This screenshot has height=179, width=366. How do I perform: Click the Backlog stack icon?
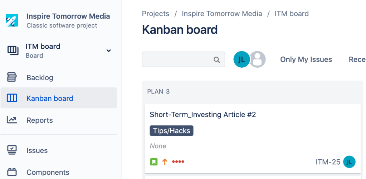click(x=12, y=77)
